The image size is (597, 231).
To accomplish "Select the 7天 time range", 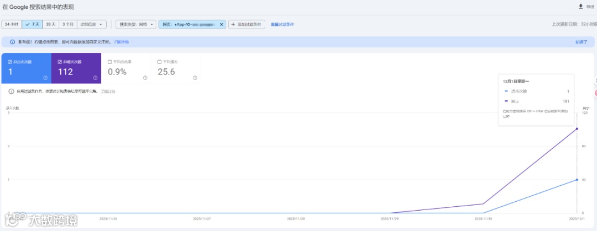I will tap(33, 24).
